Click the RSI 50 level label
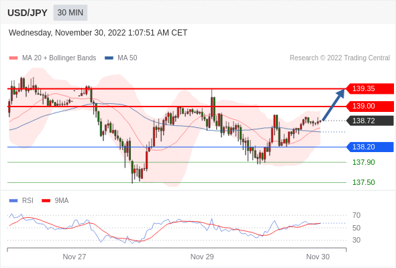The width and height of the screenshot is (396, 268). tap(356, 228)
